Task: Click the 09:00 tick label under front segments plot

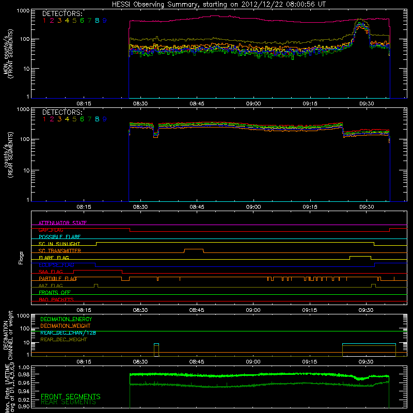Action: point(253,104)
